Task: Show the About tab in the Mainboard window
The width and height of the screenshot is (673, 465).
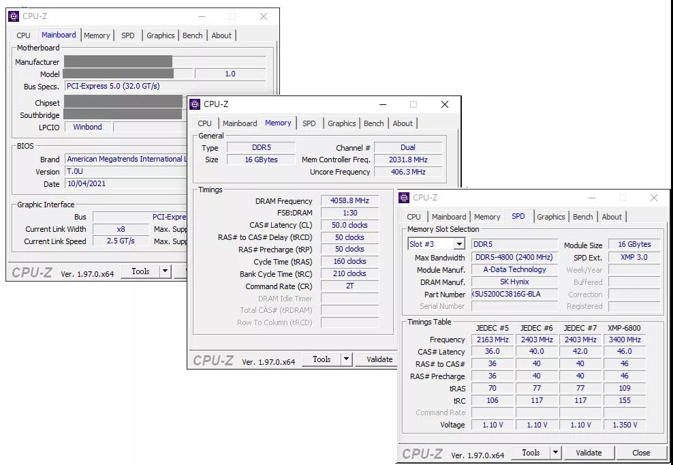Action: [x=221, y=35]
